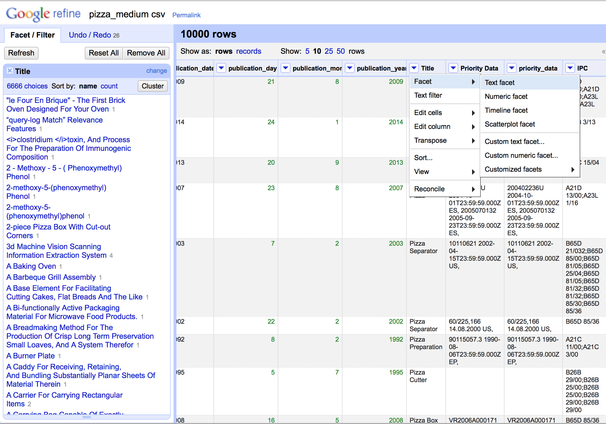The height and width of the screenshot is (424, 606).
Task: Open priority_data column dropdown arrow
Action: pos(511,68)
